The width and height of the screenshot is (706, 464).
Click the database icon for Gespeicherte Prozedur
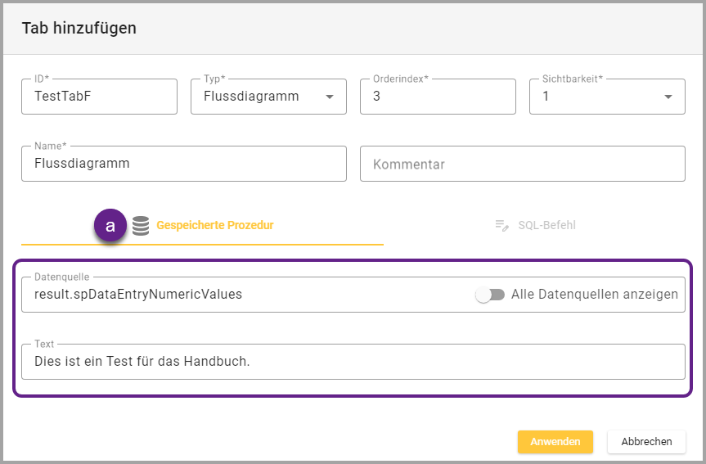(x=141, y=225)
